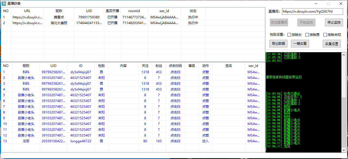Click bottom table 内容 column header

pyautogui.click(x=123, y=66)
